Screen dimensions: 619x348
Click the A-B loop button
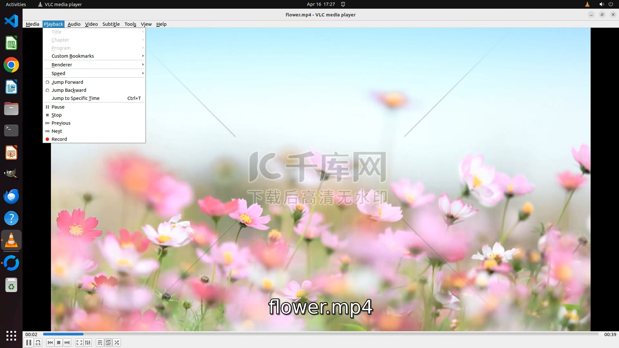pyautogui.click(x=38, y=343)
